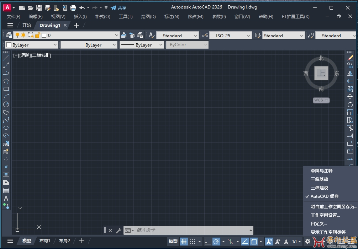The height and width of the screenshot is (249, 358).
Task: Toggle the model/paper space button in status bar
Action: 173,242
